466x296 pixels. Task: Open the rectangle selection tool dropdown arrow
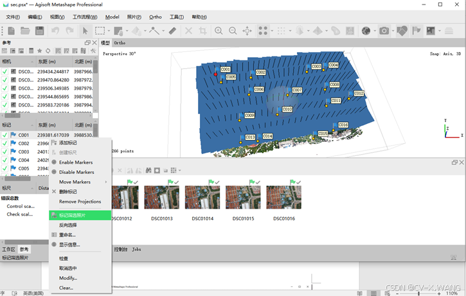click(x=110, y=31)
